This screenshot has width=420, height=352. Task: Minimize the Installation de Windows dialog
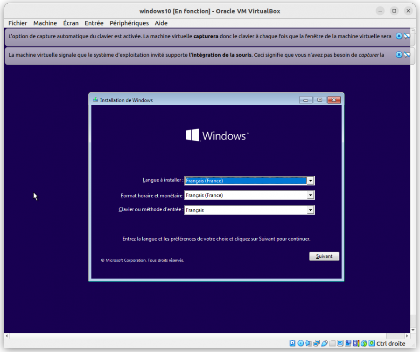[x=306, y=100]
